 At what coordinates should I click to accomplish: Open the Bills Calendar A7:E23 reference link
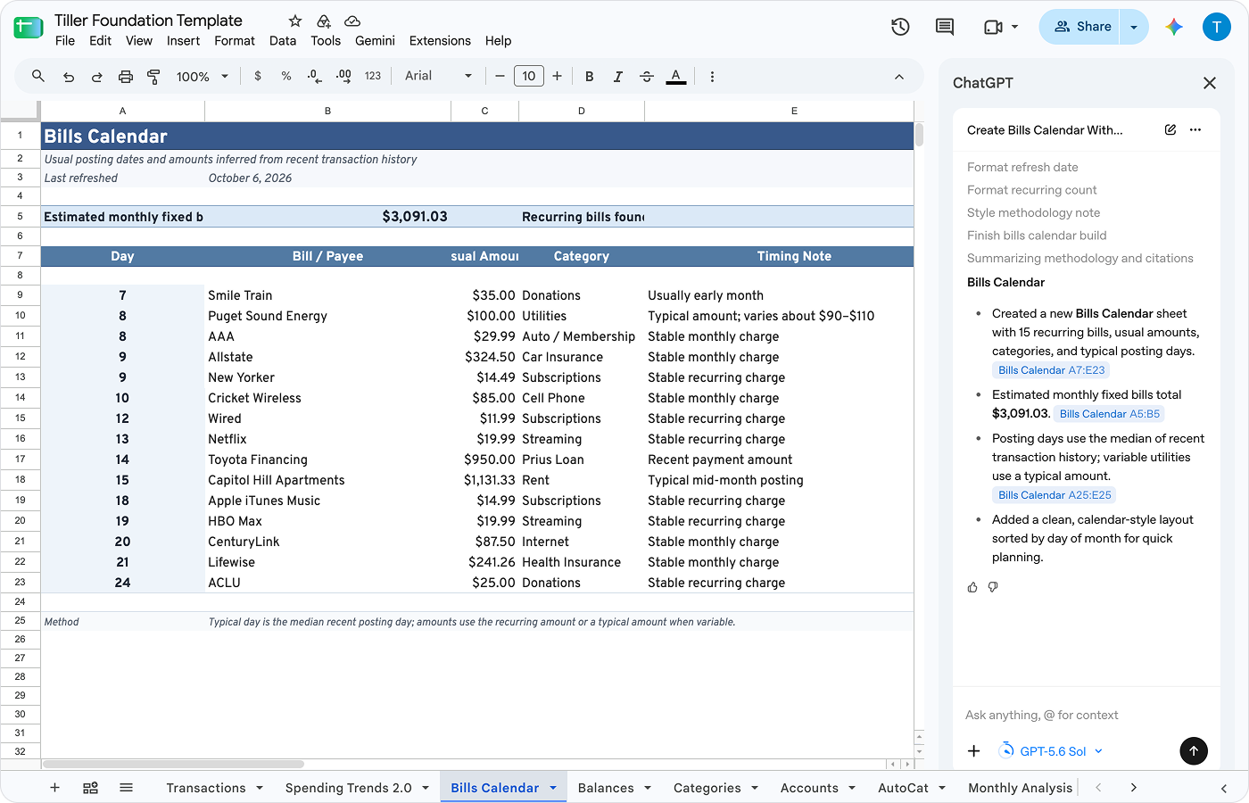point(1051,370)
